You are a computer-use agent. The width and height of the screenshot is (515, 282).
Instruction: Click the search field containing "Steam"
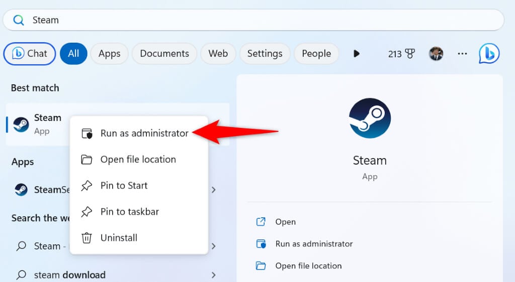tap(253, 20)
